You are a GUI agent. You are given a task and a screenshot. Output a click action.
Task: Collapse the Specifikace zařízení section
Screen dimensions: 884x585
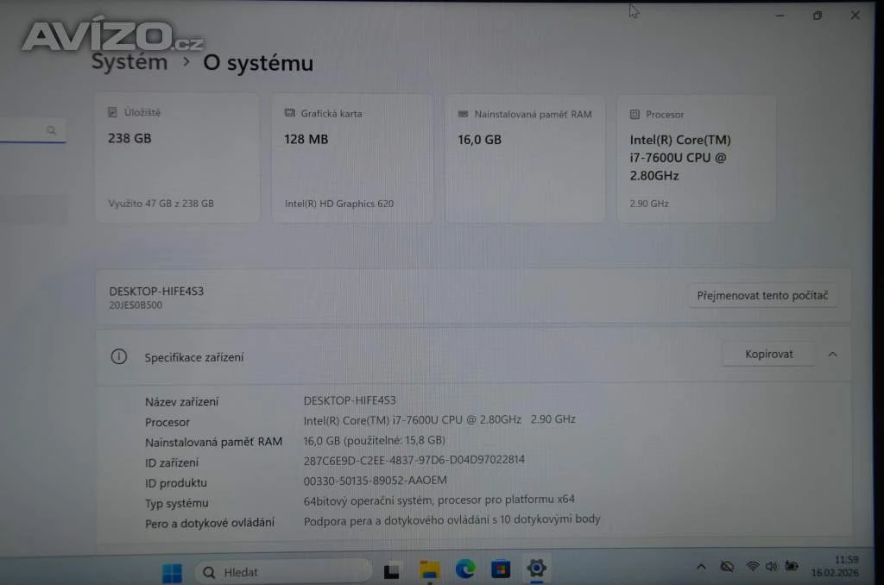832,354
